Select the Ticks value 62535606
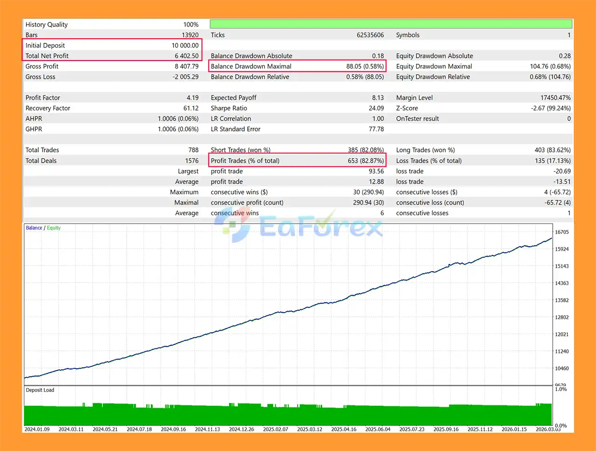 pyautogui.click(x=367, y=34)
